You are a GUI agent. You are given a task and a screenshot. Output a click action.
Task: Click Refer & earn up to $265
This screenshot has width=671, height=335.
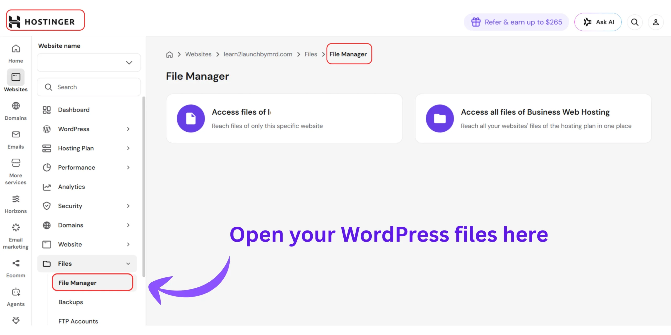(x=516, y=22)
